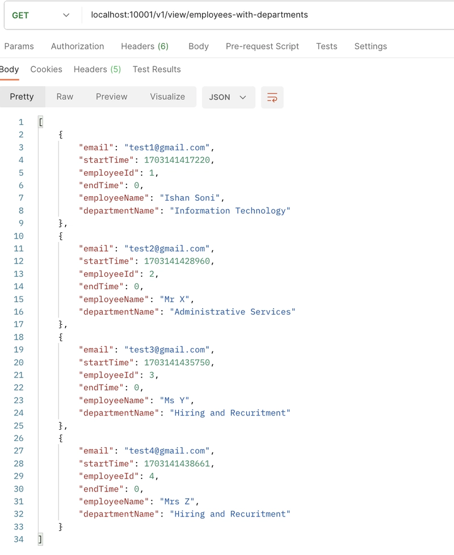Open the Pre-request Script tab
This screenshot has width=454, height=555.
coord(262,46)
